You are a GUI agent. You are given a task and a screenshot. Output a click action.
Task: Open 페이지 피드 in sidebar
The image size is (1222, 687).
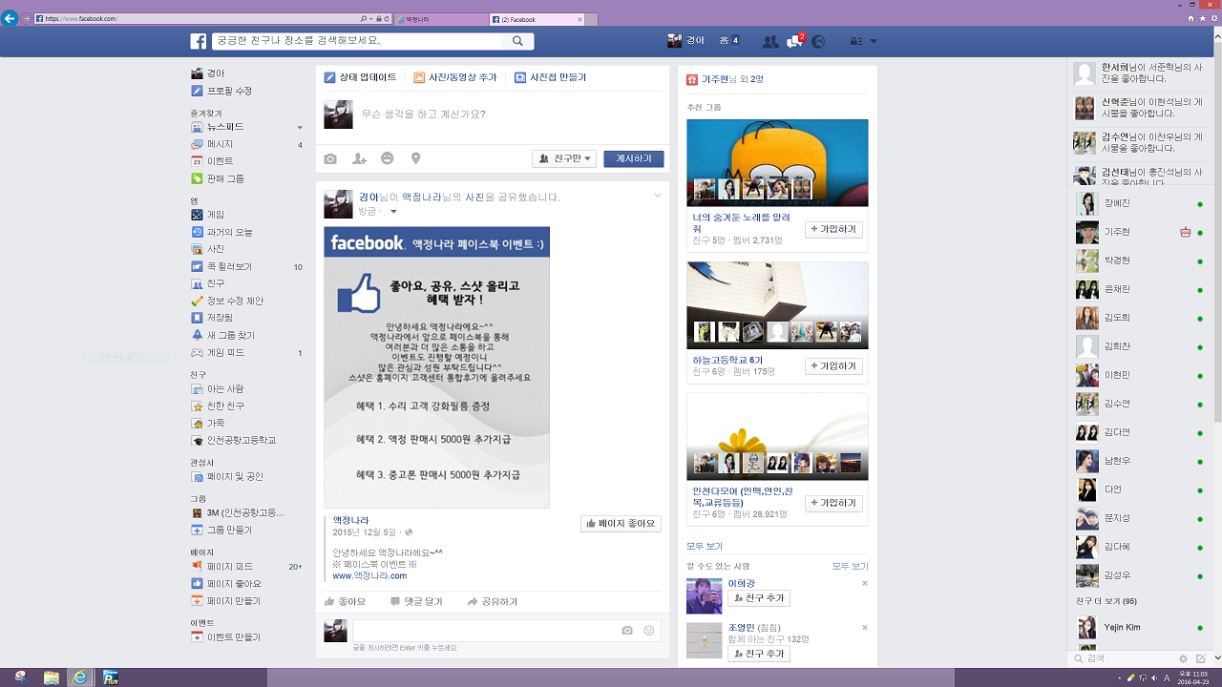tap(246, 566)
